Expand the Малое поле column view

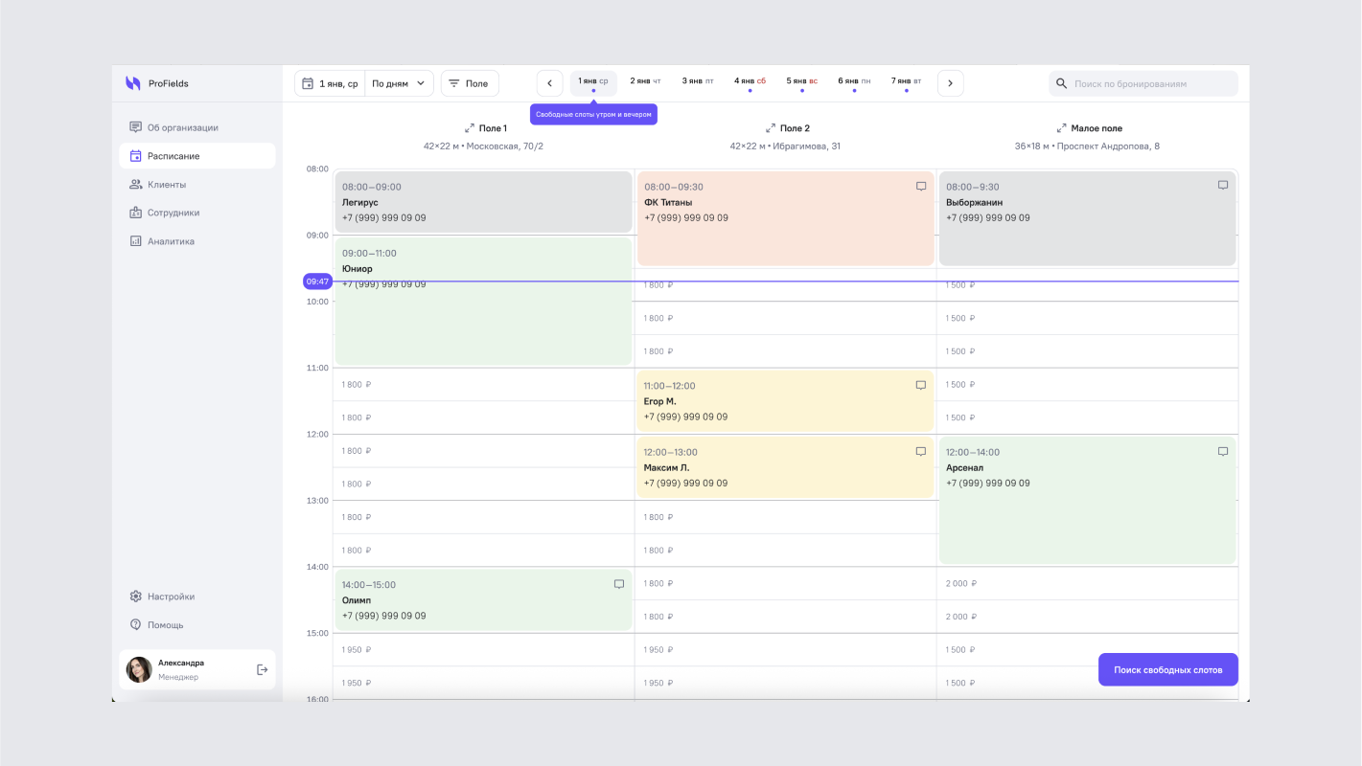pyautogui.click(x=1061, y=128)
